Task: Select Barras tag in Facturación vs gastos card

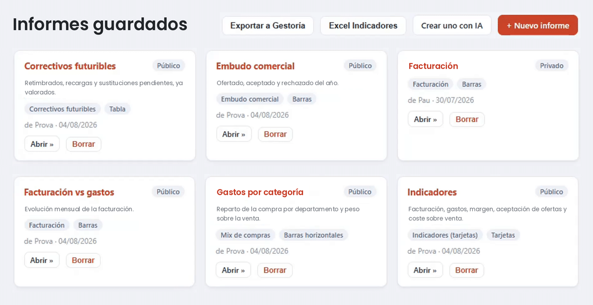Action: tap(88, 225)
